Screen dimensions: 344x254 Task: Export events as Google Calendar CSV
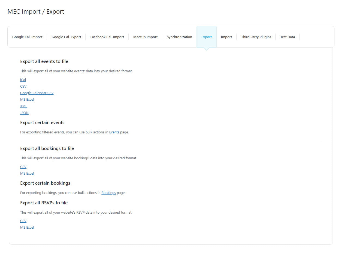click(37, 93)
